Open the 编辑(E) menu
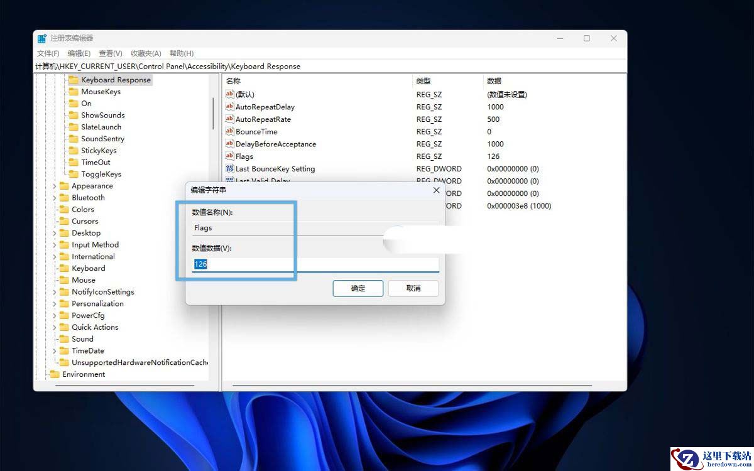The width and height of the screenshot is (754, 471). click(x=79, y=53)
